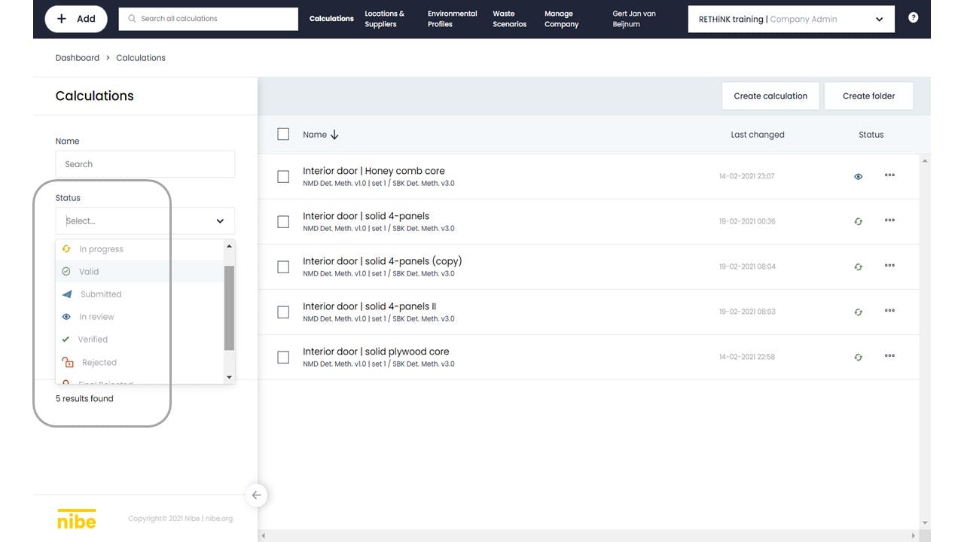The height and width of the screenshot is (542, 964).
Task: Choose Valid status option
Action: (x=140, y=272)
